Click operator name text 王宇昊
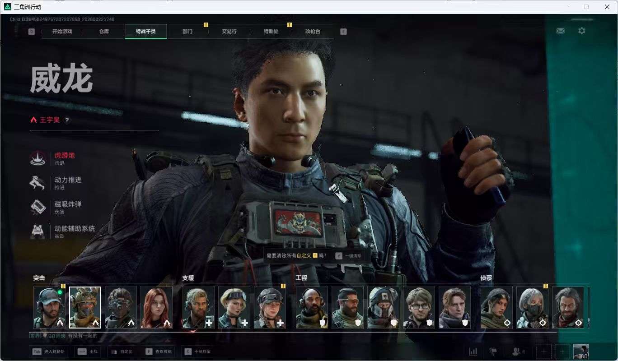This screenshot has width=618, height=361. point(50,120)
